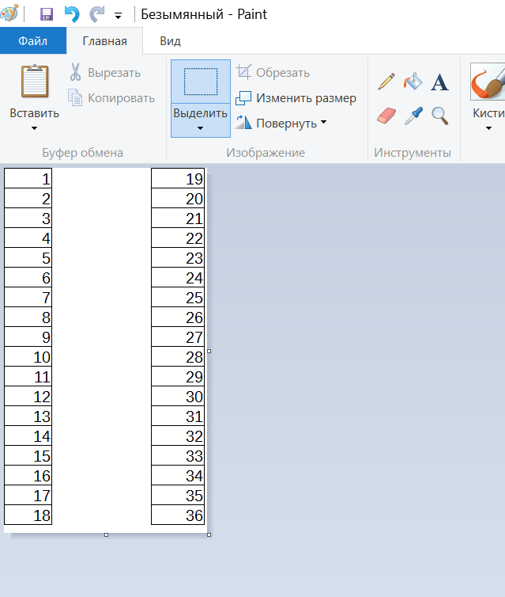
Task: Expand the Кисти brushes dropdown arrow
Action: [488, 128]
